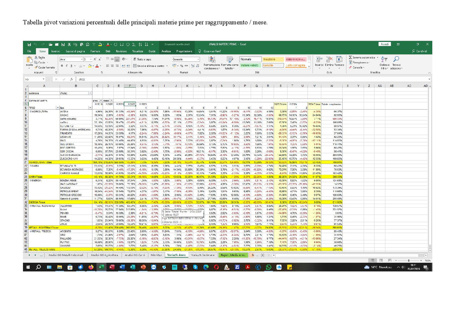Collapse the ENERGIA group in pivot table
The width and height of the screenshot is (455, 322).
[x=31, y=180]
